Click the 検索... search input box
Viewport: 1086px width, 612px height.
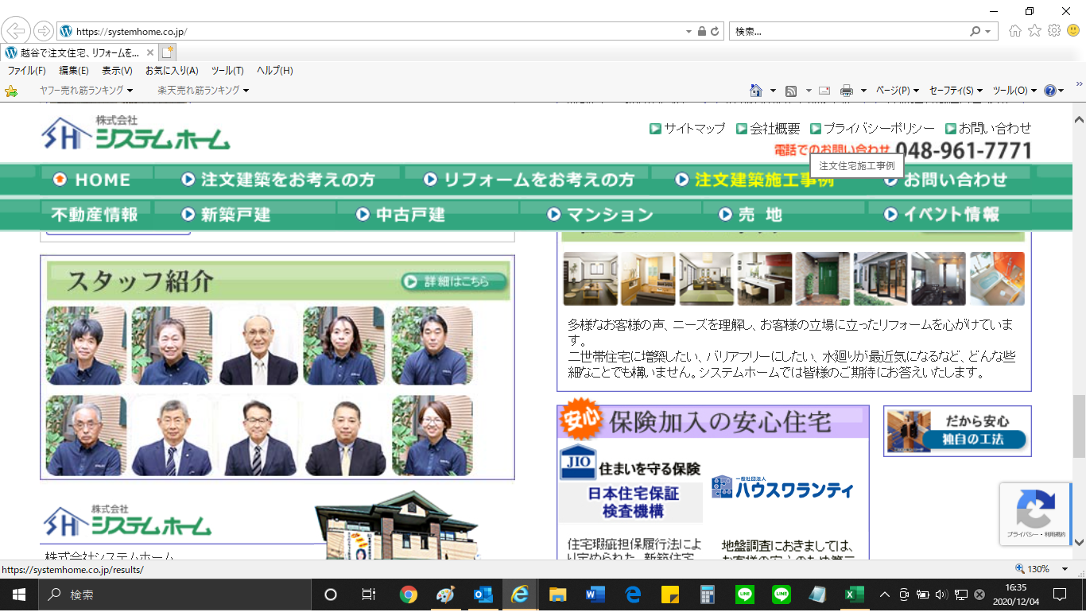pos(847,32)
